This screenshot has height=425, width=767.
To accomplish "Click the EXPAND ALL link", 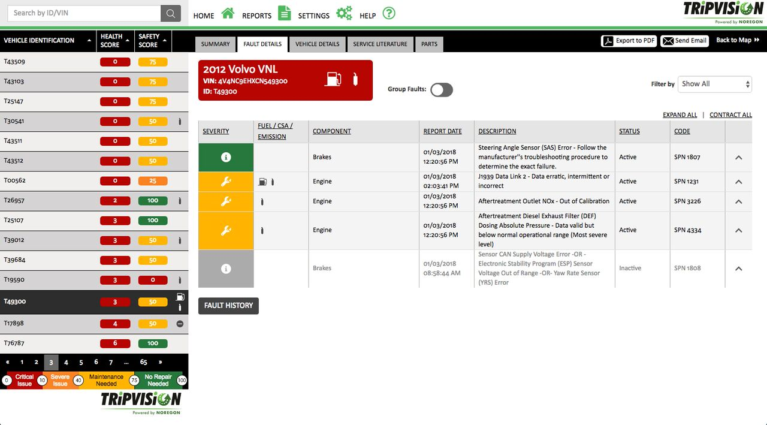I will 680,114.
